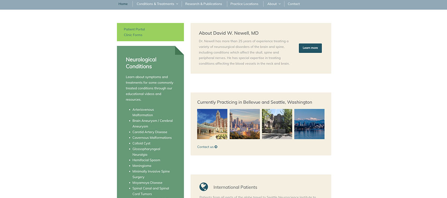Open the Contact page in the navigation bar

tap(294, 4)
